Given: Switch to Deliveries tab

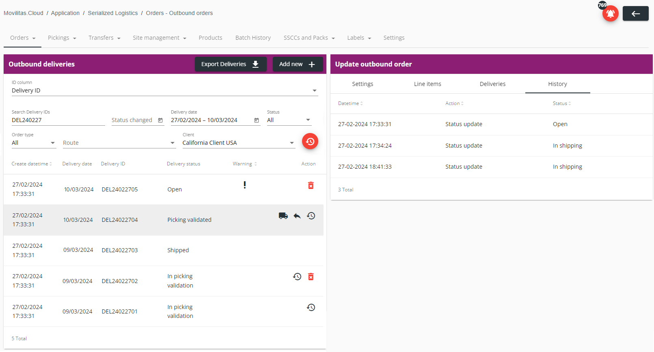Looking at the screenshot, I should (492, 84).
